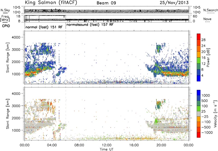Click the '-1000' tick on velocity colorbar
The image size is (218, 151).
coord(207,132)
